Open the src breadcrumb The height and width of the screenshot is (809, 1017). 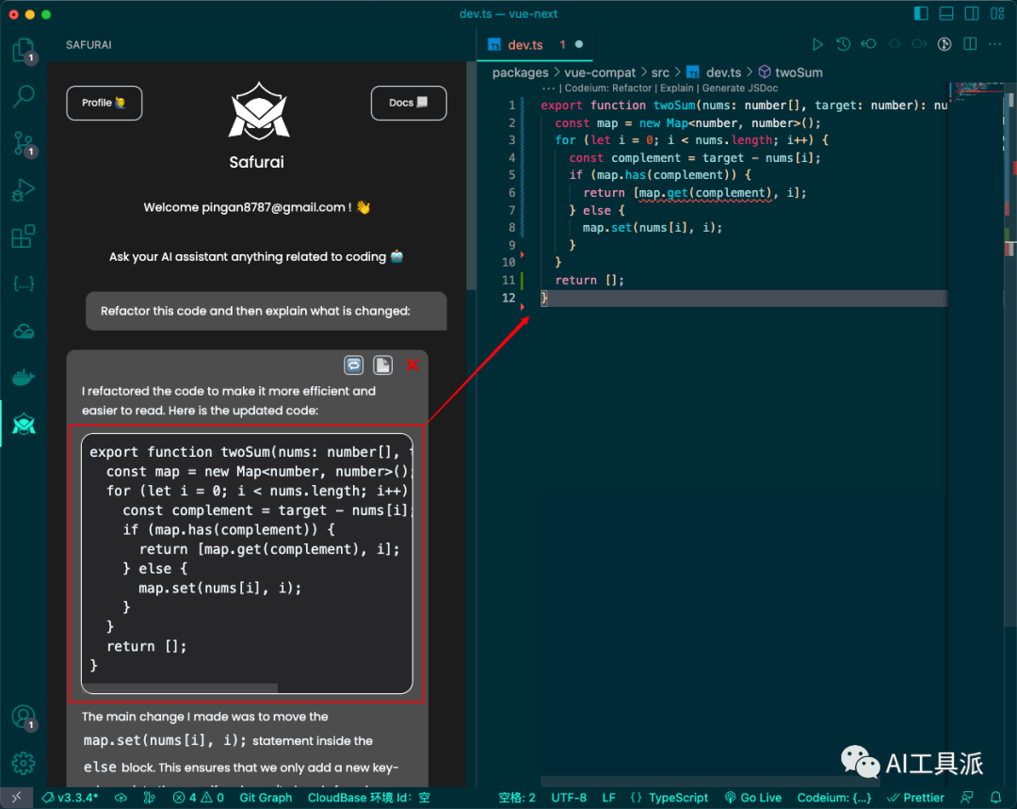660,73
